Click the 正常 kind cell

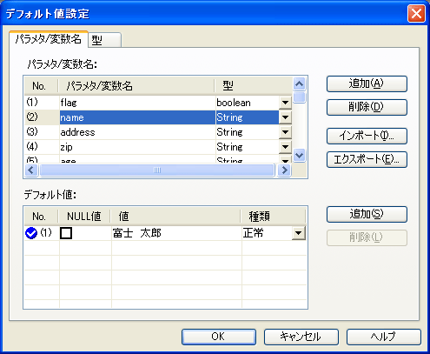click(267, 233)
